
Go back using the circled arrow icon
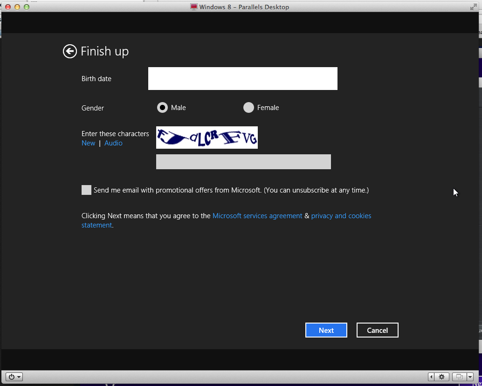click(x=70, y=51)
